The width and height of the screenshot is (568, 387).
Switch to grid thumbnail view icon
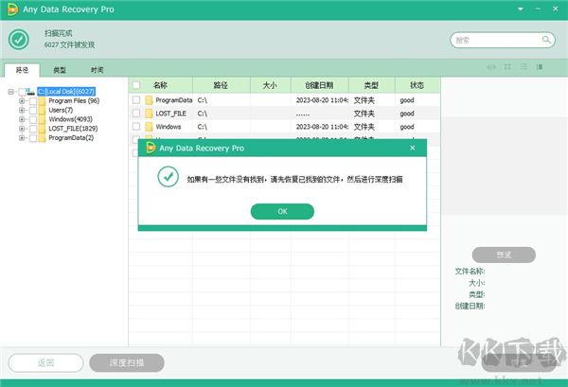(507, 67)
